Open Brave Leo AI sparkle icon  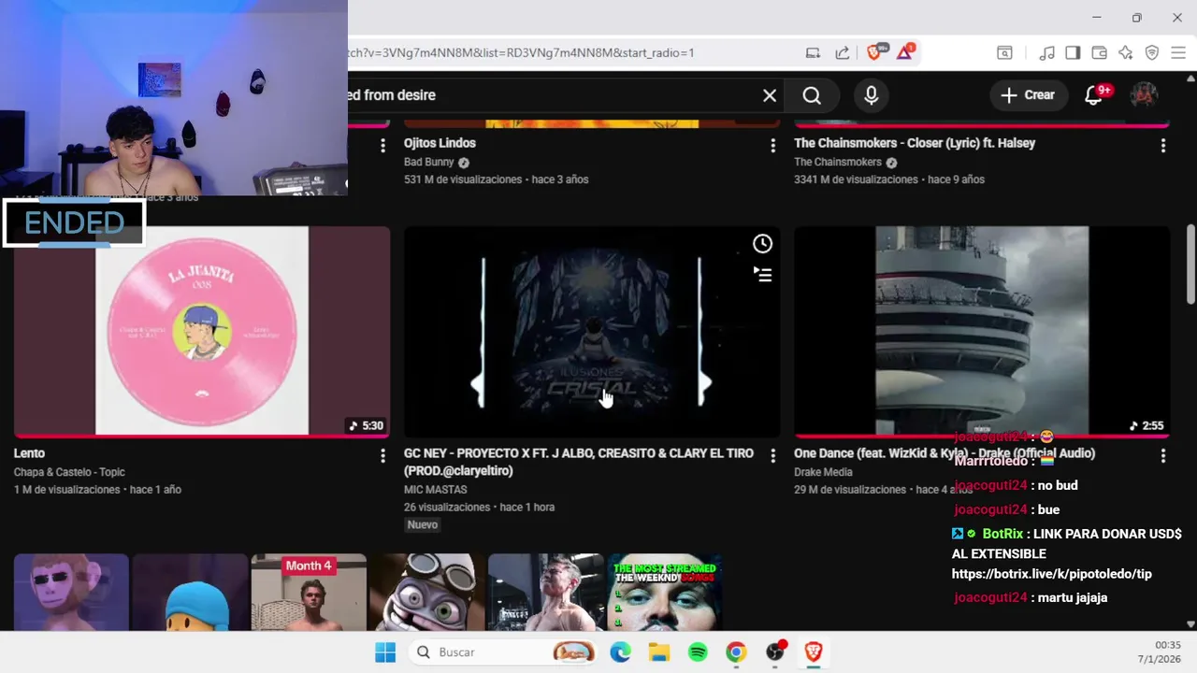(1126, 53)
